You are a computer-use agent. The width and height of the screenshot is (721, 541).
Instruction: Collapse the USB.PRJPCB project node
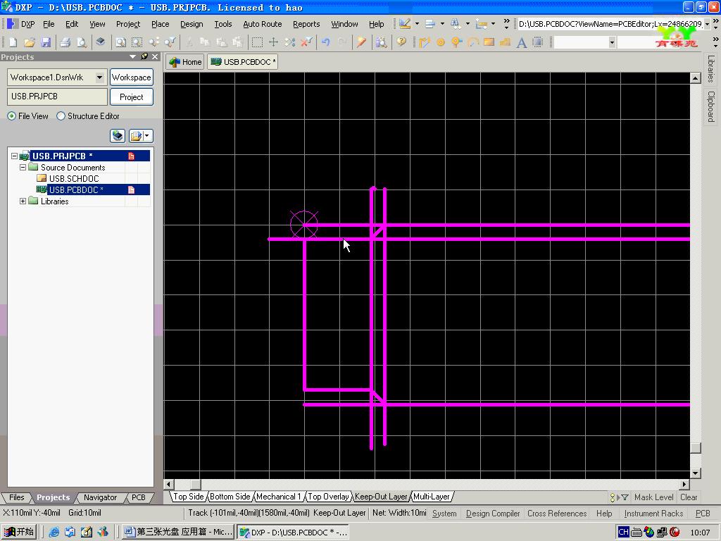click(14, 156)
